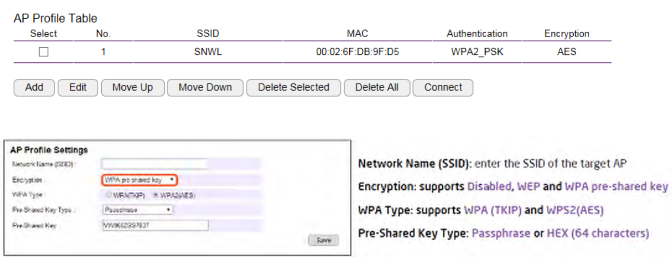Click the SNWL SSID cell

[208, 52]
